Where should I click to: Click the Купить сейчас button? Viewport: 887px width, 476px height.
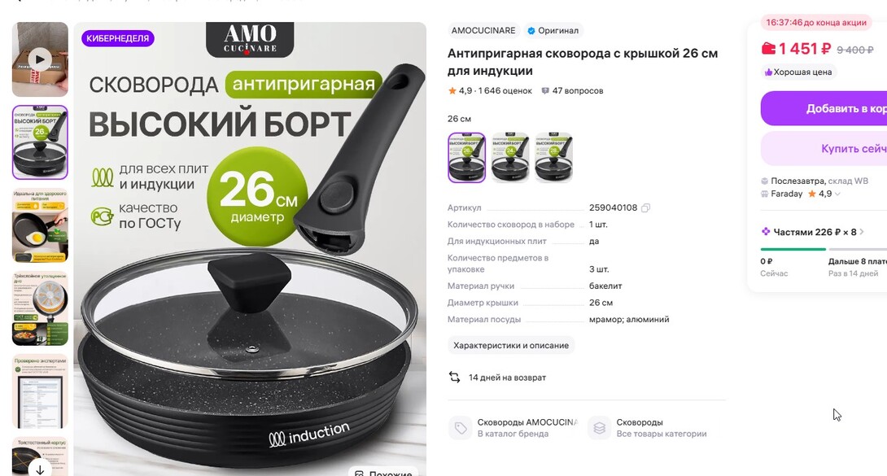click(x=824, y=149)
